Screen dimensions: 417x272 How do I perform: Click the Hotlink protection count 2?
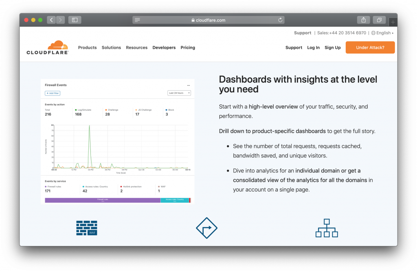(121, 191)
